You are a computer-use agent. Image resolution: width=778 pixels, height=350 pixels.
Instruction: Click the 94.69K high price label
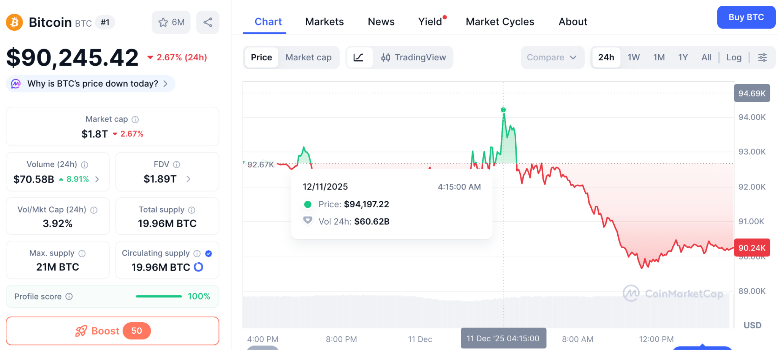click(x=752, y=93)
